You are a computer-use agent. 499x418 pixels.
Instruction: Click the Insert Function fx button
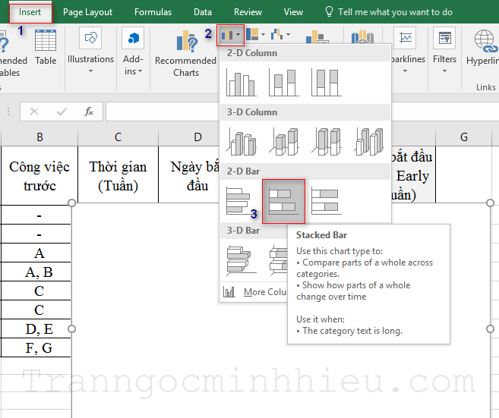(89, 112)
